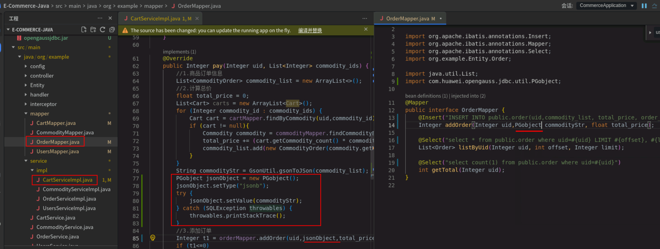This screenshot has height=249, width=660.
Task: Collapse the impl folder
Action: tap(32, 170)
